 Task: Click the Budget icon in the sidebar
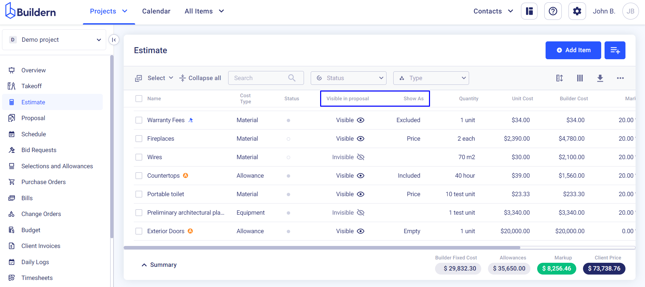coord(11,230)
